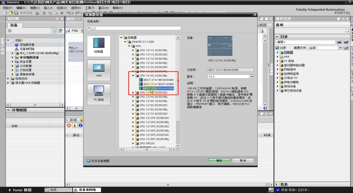Collapse the project tree panel arrow
The height and width of the screenshot is (193, 353).
(62, 19)
